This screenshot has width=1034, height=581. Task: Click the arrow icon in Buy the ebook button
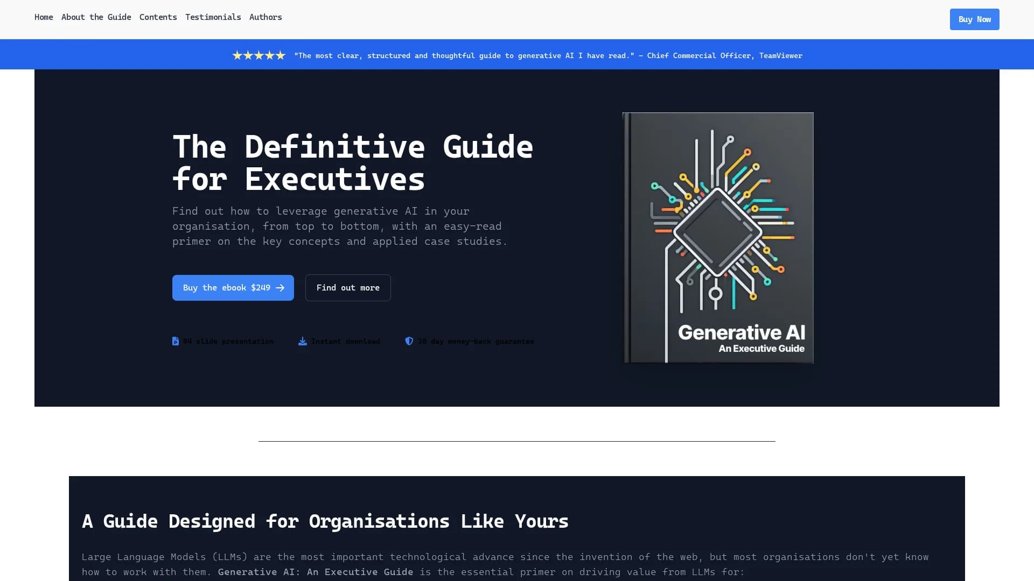coord(280,288)
